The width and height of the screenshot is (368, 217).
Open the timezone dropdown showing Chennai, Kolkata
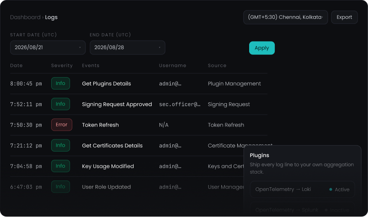point(285,17)
